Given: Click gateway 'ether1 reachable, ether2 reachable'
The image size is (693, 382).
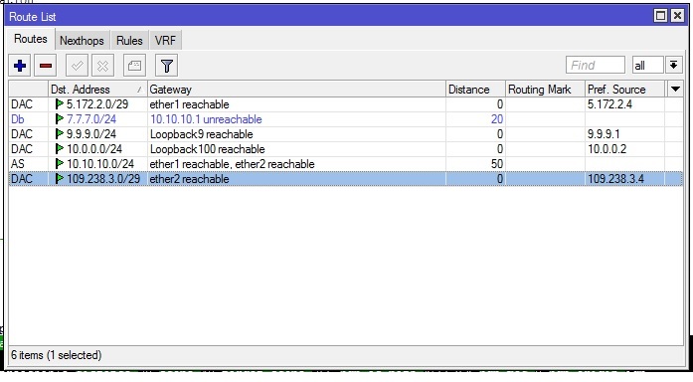Looking at the screenshot, I should point(232,164).
